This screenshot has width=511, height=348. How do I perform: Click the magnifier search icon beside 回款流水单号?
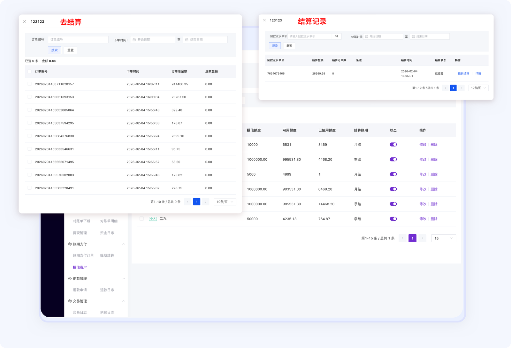(x=337, y=36)
